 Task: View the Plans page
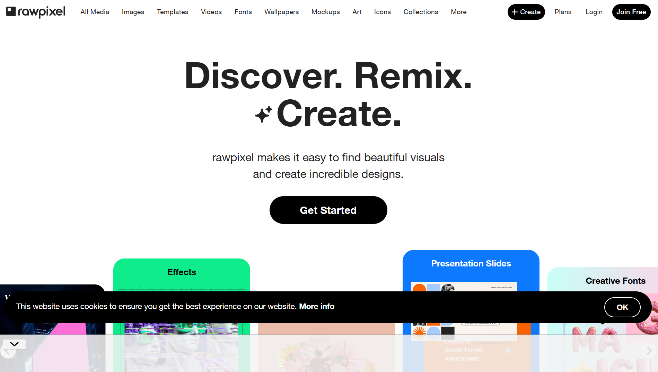coord(563,12)
